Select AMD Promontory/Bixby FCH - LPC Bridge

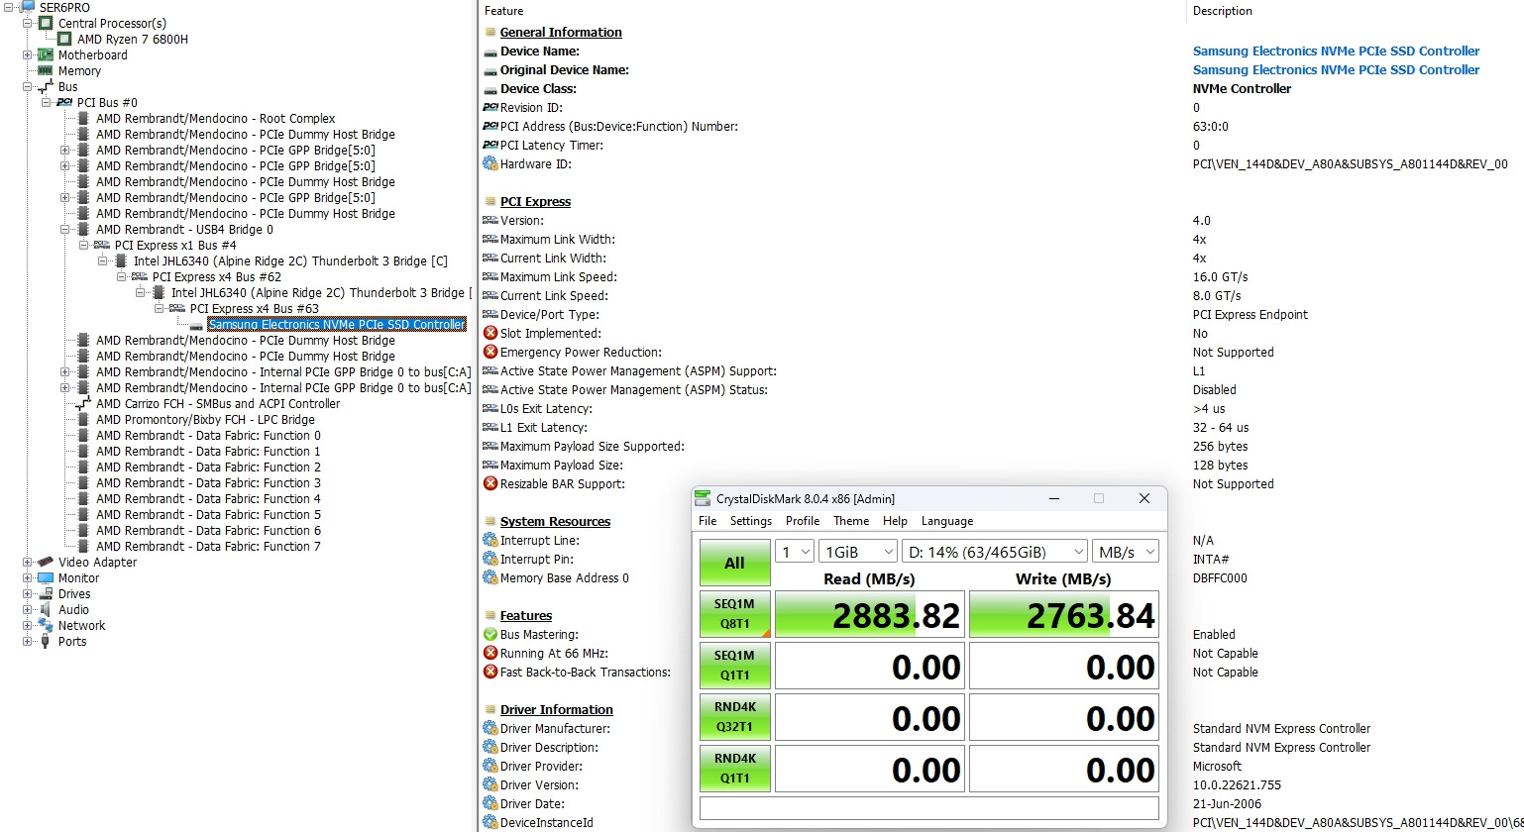click(205, 419)
